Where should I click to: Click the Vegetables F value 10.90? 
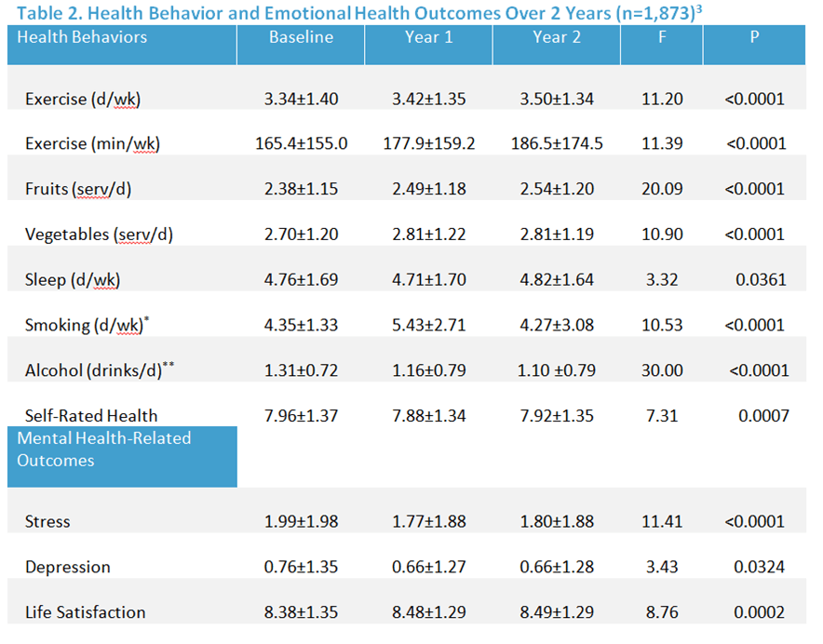(662, 235)
